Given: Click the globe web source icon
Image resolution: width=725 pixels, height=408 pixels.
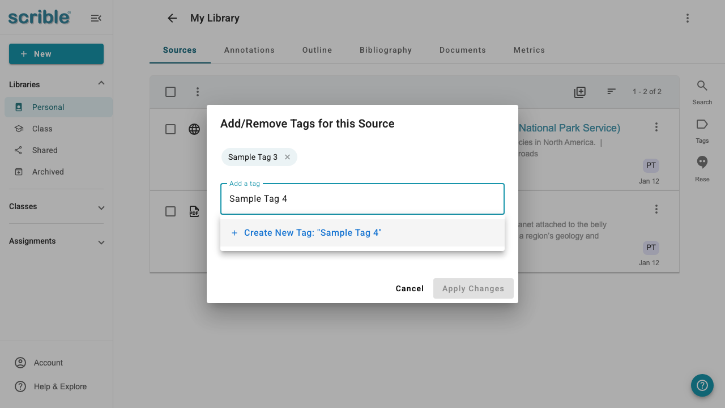Looking at the screenshot, I should tap(194, 129).
